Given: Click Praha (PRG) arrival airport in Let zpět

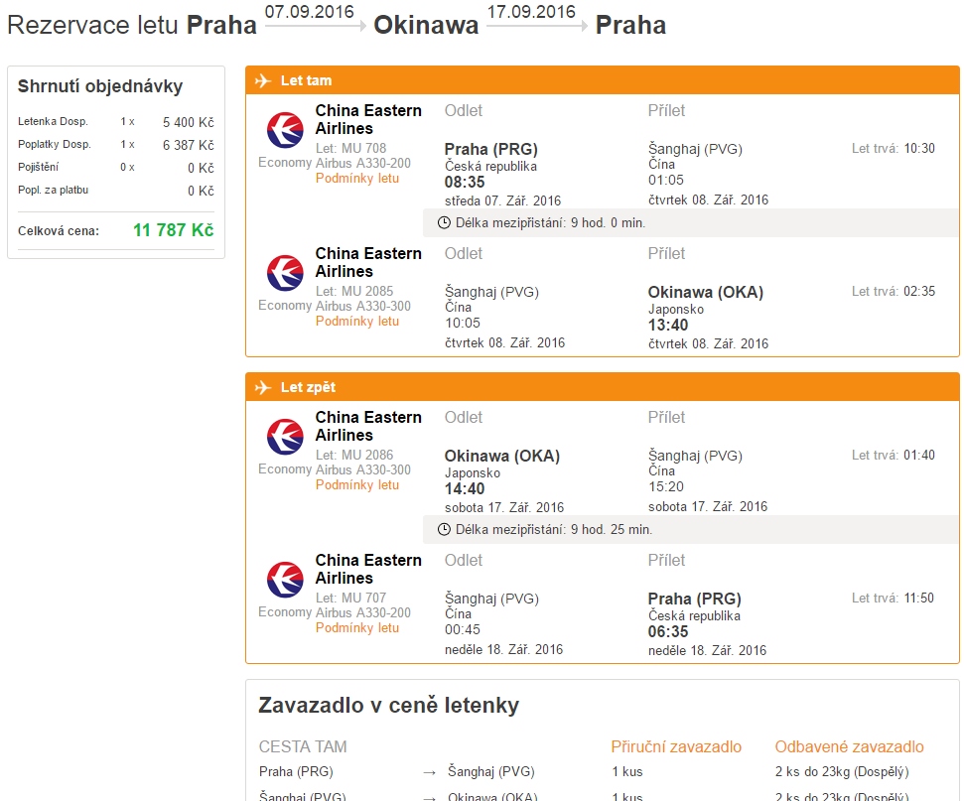Looking at the screenshot, I should (695, 600).
